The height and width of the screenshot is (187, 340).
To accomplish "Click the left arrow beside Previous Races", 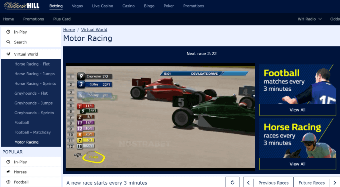I will [248, 183].
